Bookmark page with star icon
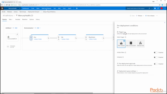Viewport: 167px width, 94px height. (159, 5)
